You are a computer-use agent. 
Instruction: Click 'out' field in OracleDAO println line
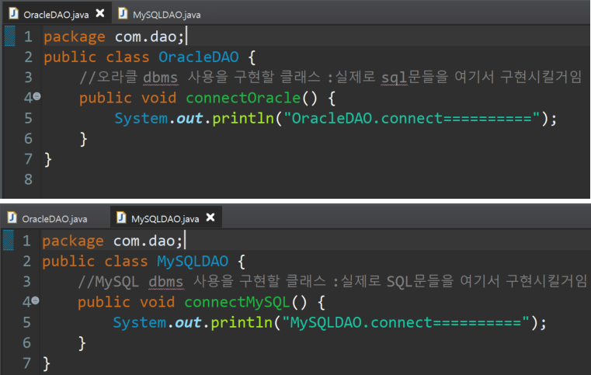tap(190, 118)
